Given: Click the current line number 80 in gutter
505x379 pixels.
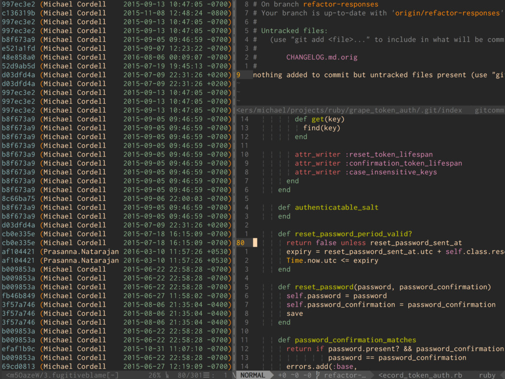Looking at the screenshot, I should (241, 243).
